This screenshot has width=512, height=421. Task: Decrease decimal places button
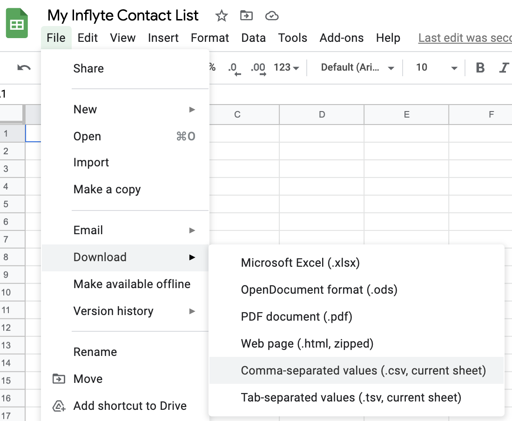click(x=235, y=68)
